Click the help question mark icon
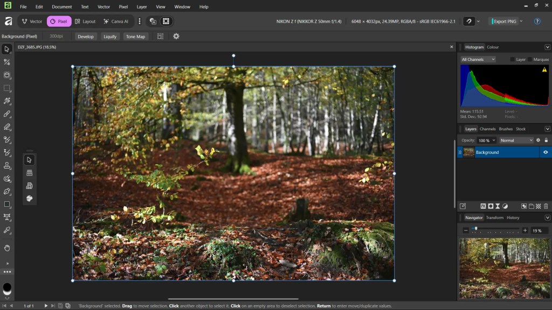The height and width of the screenshot is (310, 552). click(x=537, y=22)
